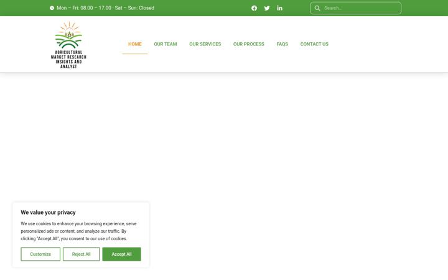Focus the Search input field
The height and width of the screenshot is (280, 448).
point(355,8)
